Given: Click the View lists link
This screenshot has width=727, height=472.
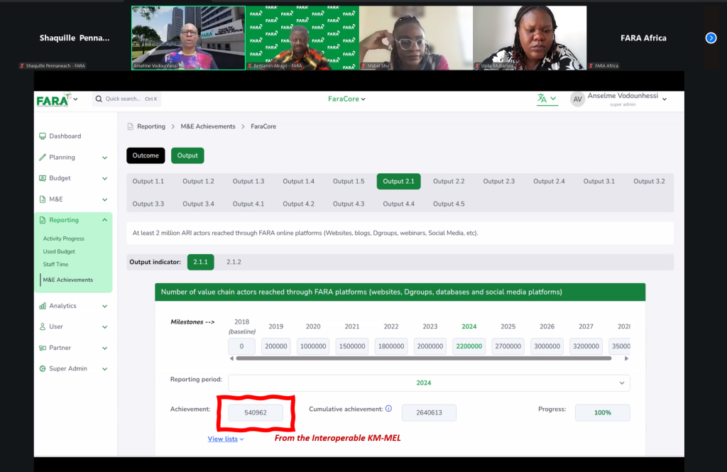Looking at the screenshot, I should pyautogui.click(x=225, y=439).
